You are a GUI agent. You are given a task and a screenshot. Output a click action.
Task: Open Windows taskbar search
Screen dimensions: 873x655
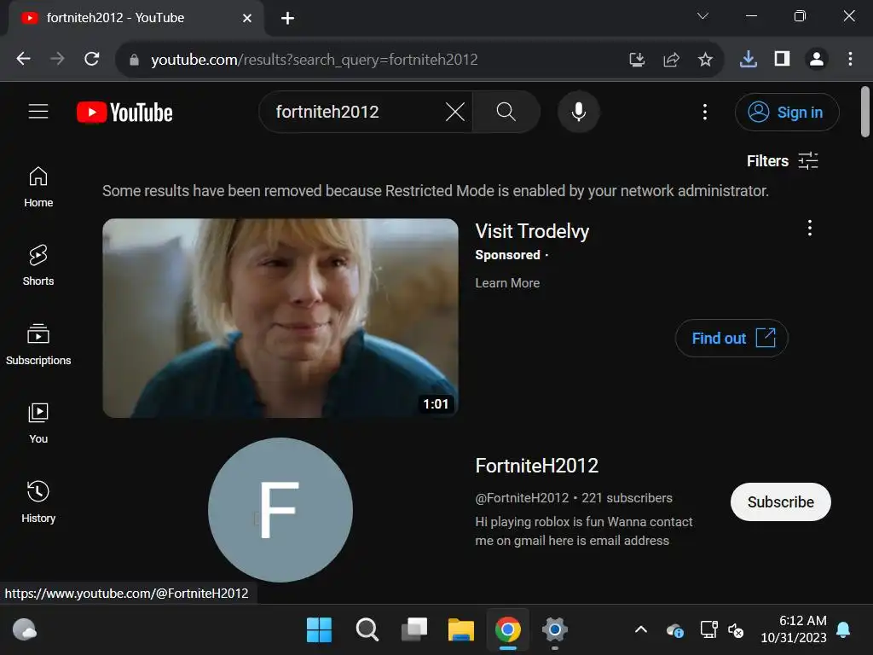(367, 630)
